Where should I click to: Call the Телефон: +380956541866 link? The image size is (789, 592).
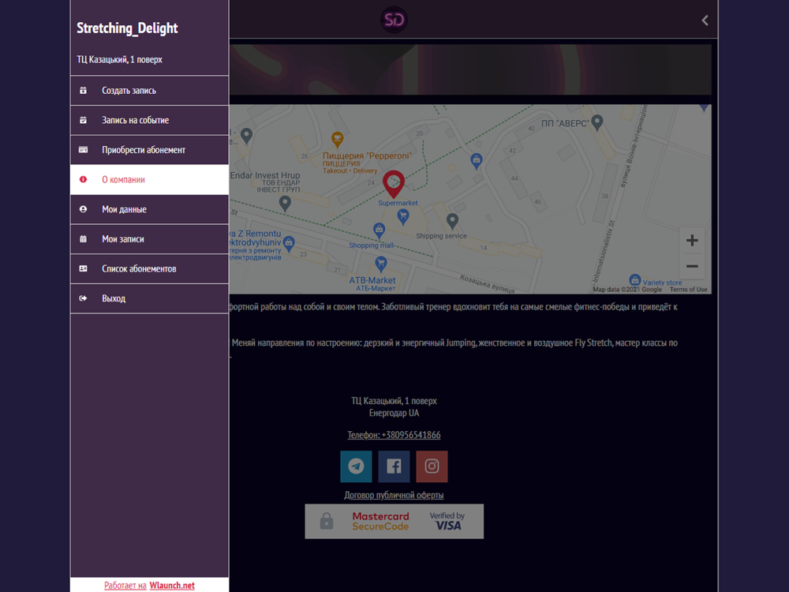tap(394, 435)
